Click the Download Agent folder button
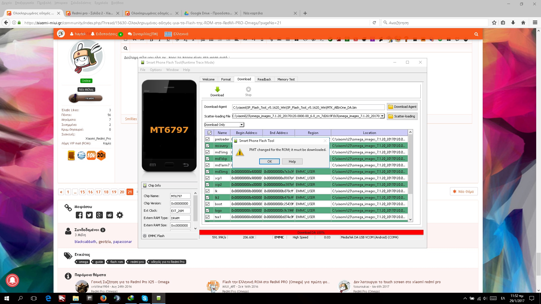This screenshot has height=304, width=541. pyautogui.click(x=402, y=107)
